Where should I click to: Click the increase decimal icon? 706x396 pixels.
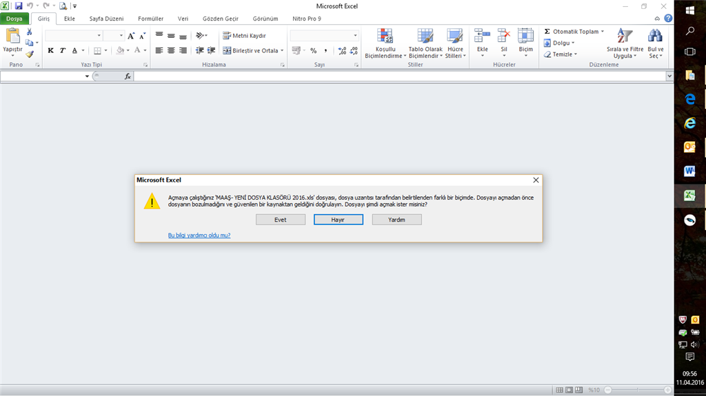[342, 50]
